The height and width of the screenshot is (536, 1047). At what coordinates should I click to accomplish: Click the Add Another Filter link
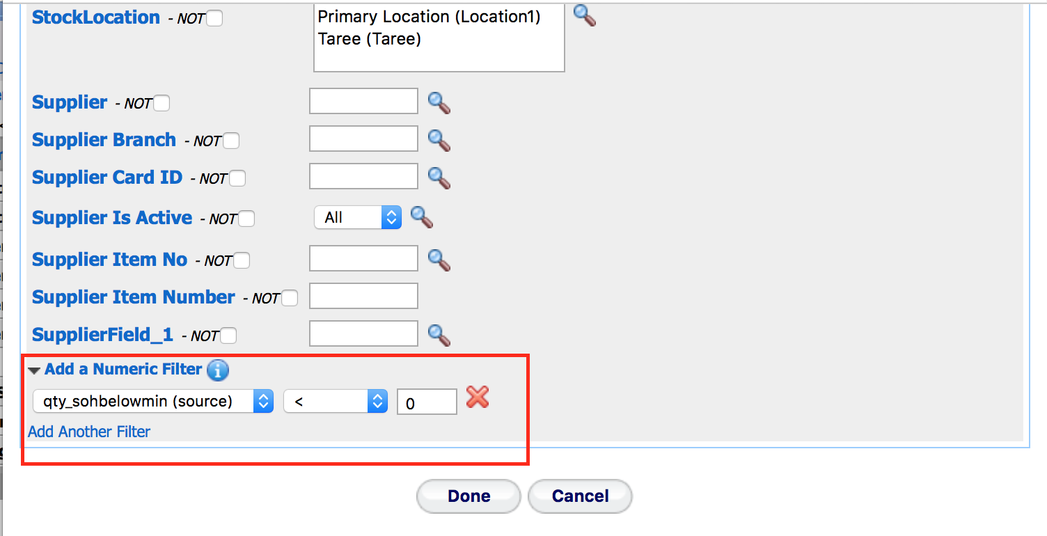pos(89,432)
